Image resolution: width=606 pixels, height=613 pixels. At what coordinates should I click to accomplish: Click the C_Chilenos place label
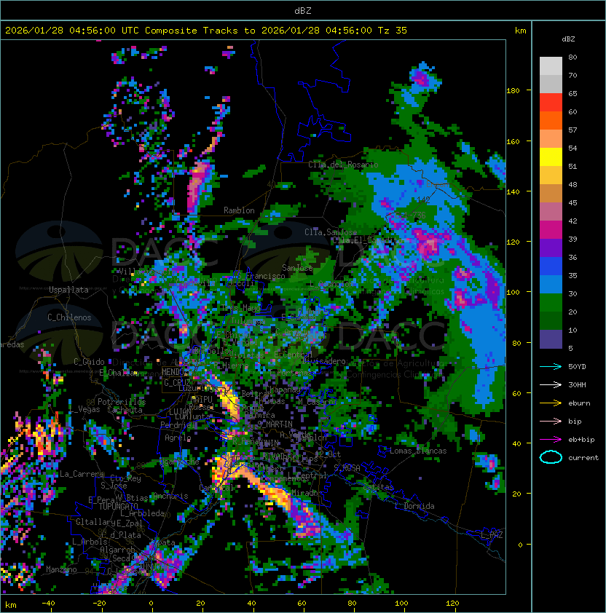pos(69,317)
